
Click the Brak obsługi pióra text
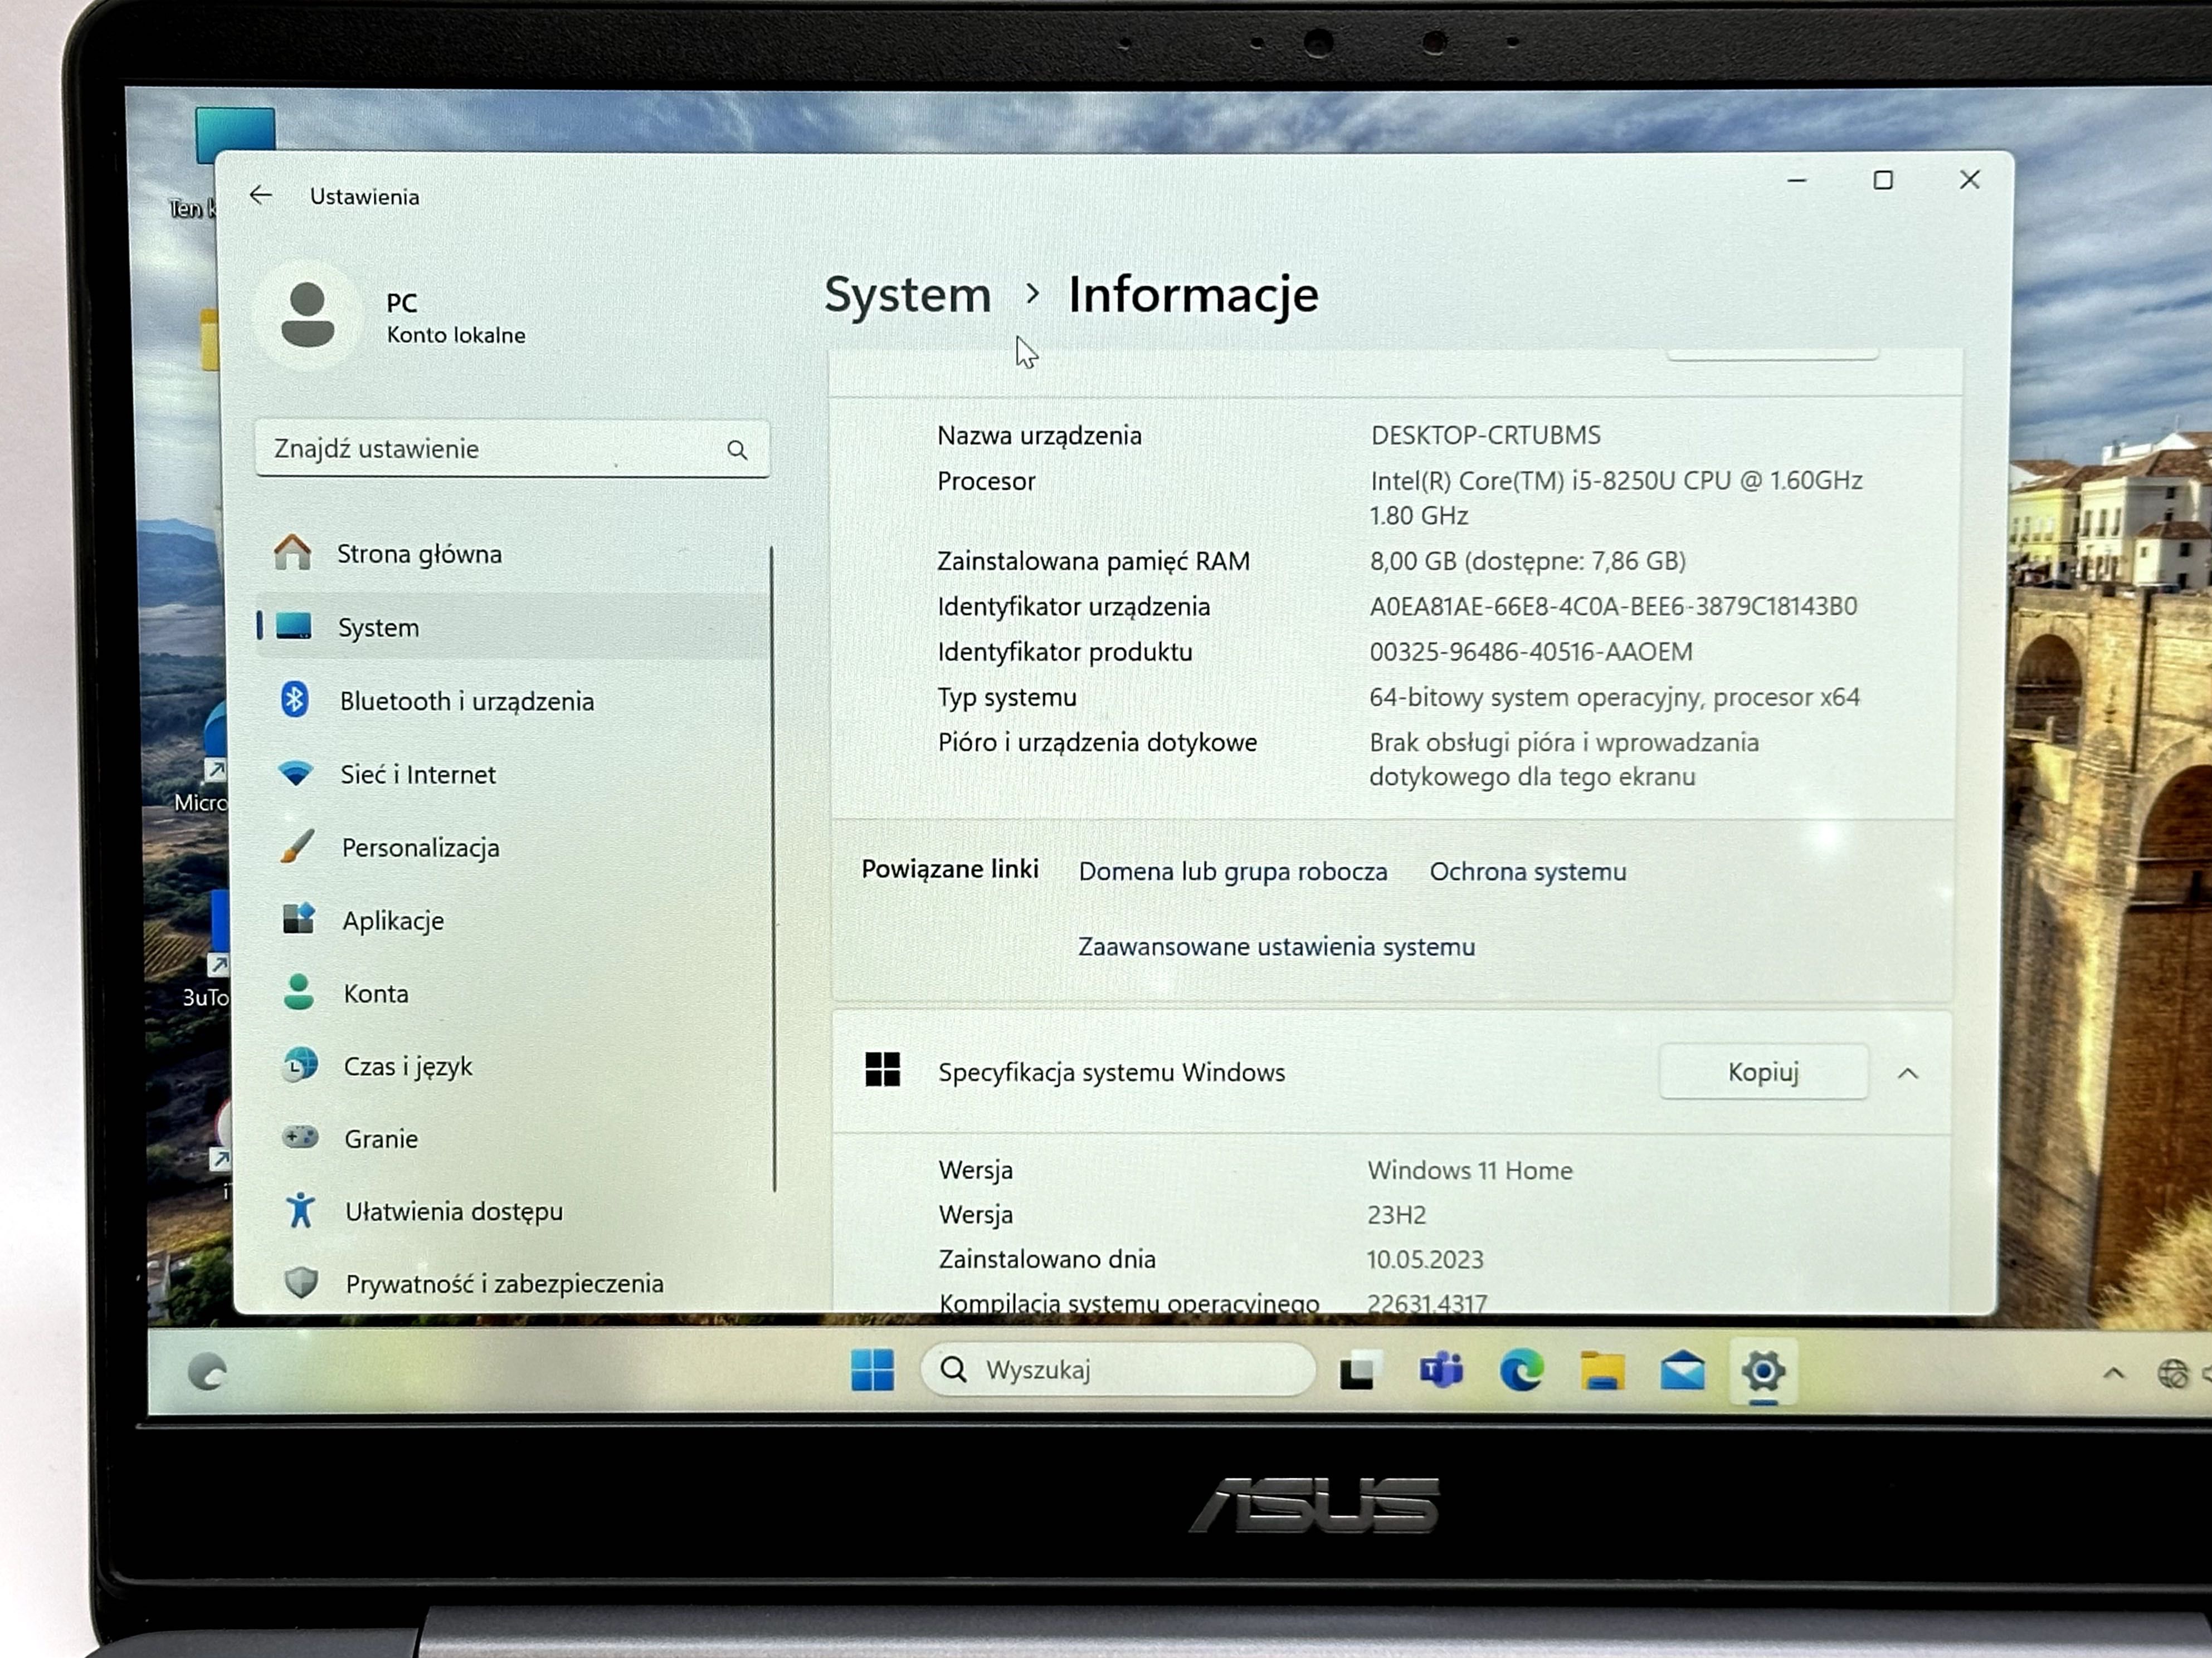[x=1564, y=760]
